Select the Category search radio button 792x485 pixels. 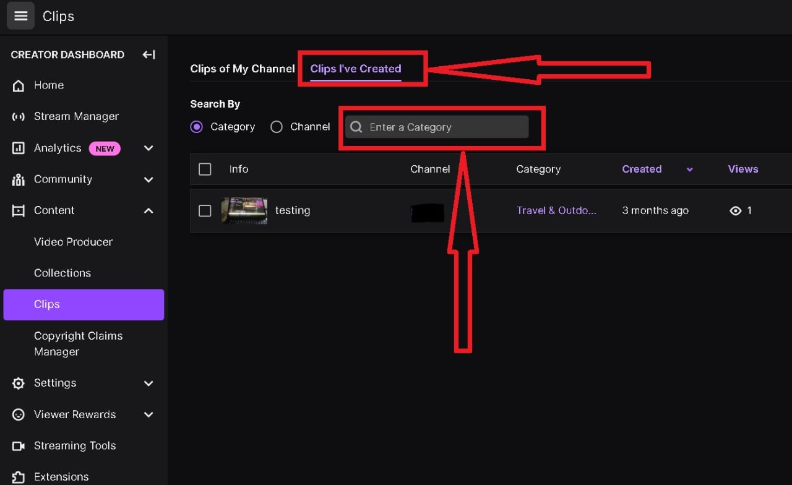(x=197, y=127)
